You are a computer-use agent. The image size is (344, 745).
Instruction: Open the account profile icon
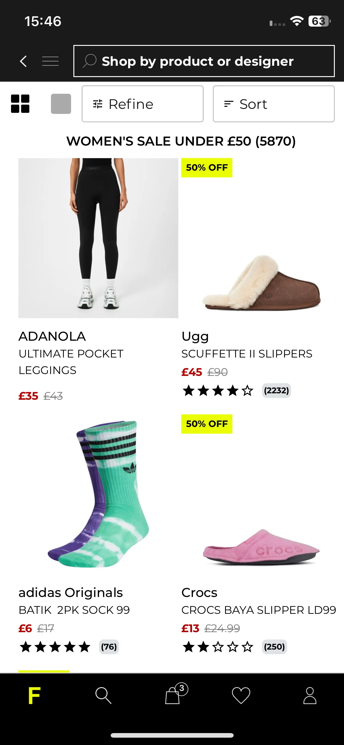(310, 695)
